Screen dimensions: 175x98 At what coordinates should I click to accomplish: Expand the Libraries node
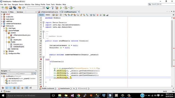4,51
